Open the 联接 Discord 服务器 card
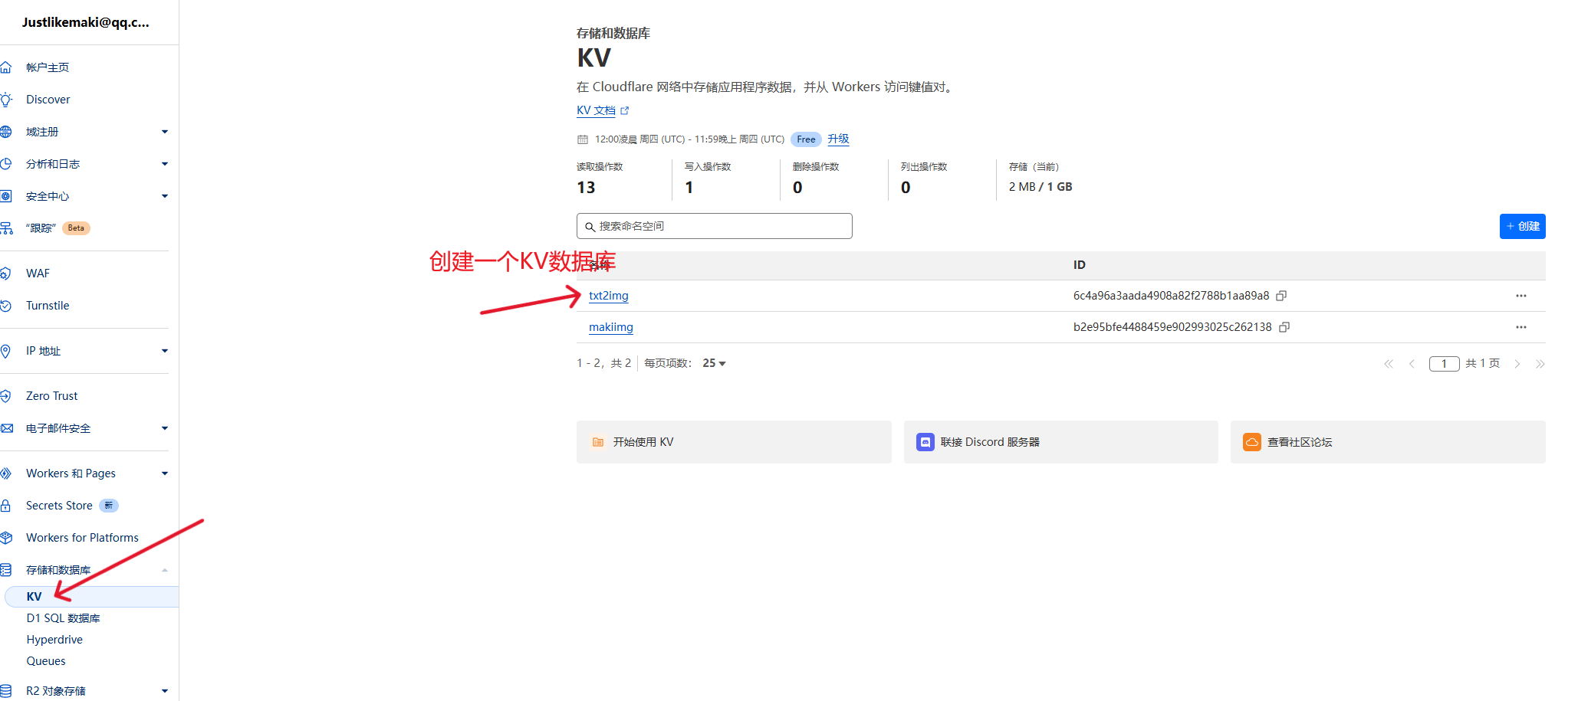This screenshot has width=1578, height=701. (1061, 442)
